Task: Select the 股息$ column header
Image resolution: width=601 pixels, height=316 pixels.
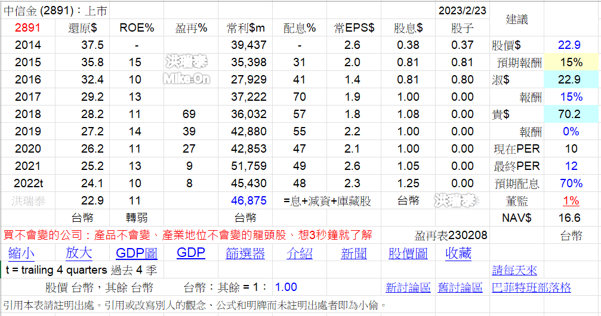Action: click(408, 28)
